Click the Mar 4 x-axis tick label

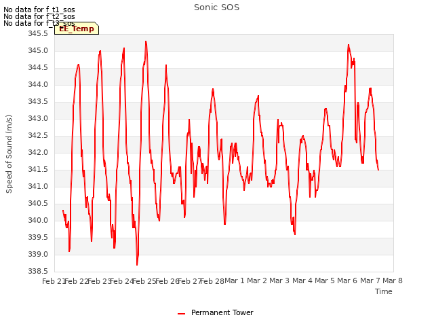point(302,280)
